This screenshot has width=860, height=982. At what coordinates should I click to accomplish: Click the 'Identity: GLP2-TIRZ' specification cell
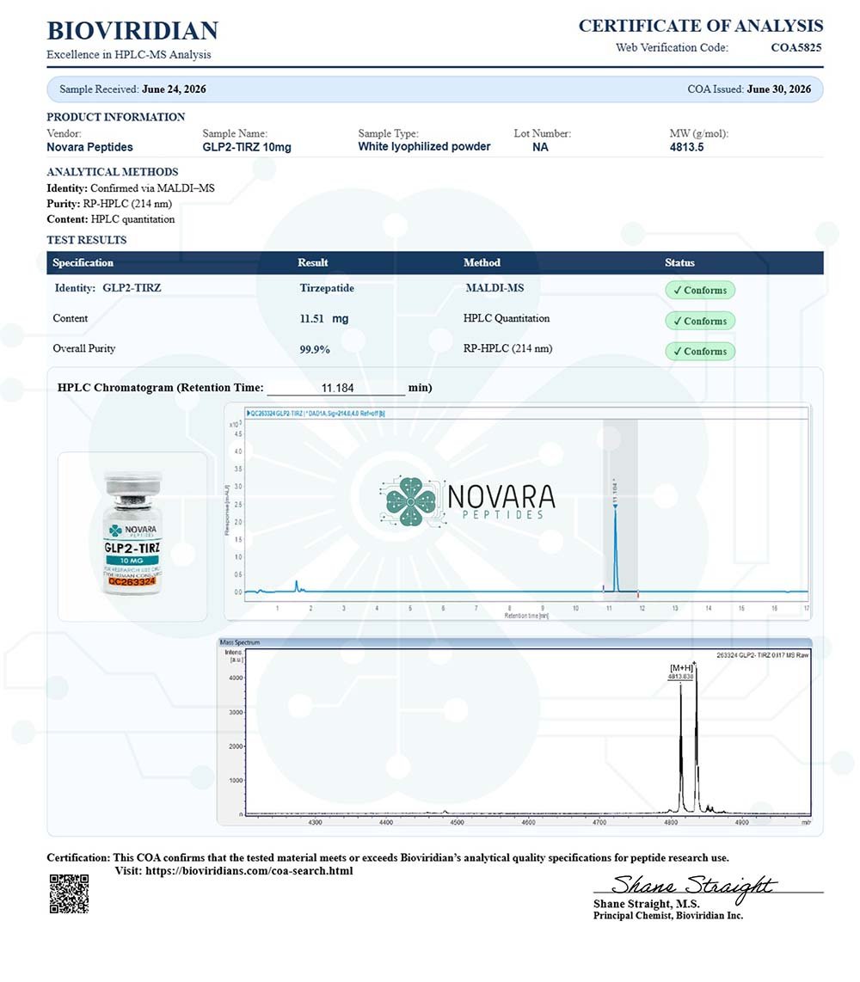point(107,288)
